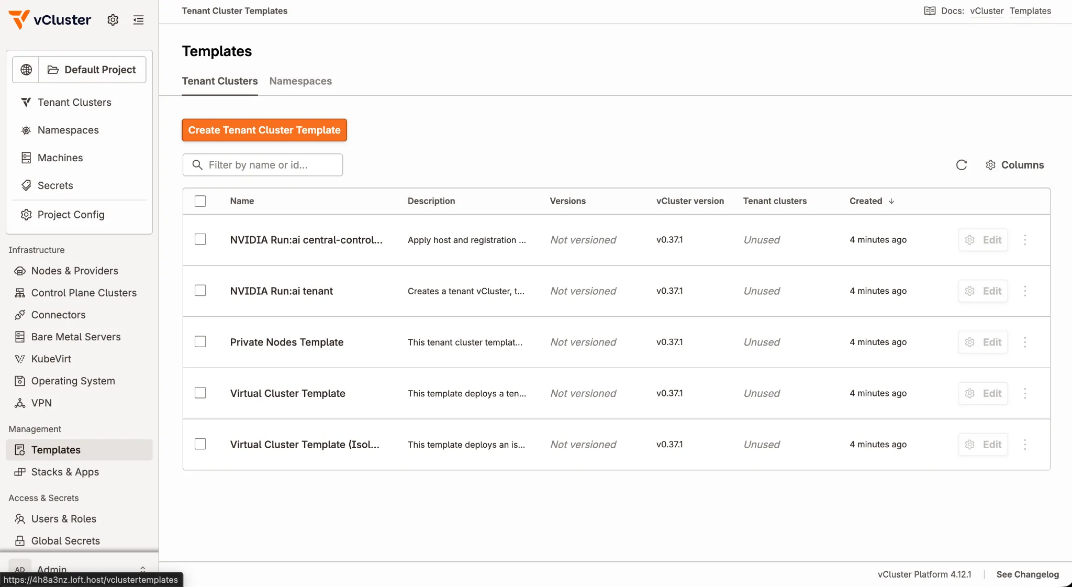The width and height of the screenshot is (1072, 587).
Task: Refresh the templates list with the reload icon
Action: (x=962, y=165)
